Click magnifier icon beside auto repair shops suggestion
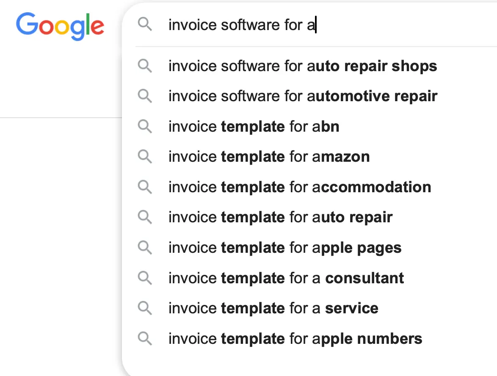 145,66
